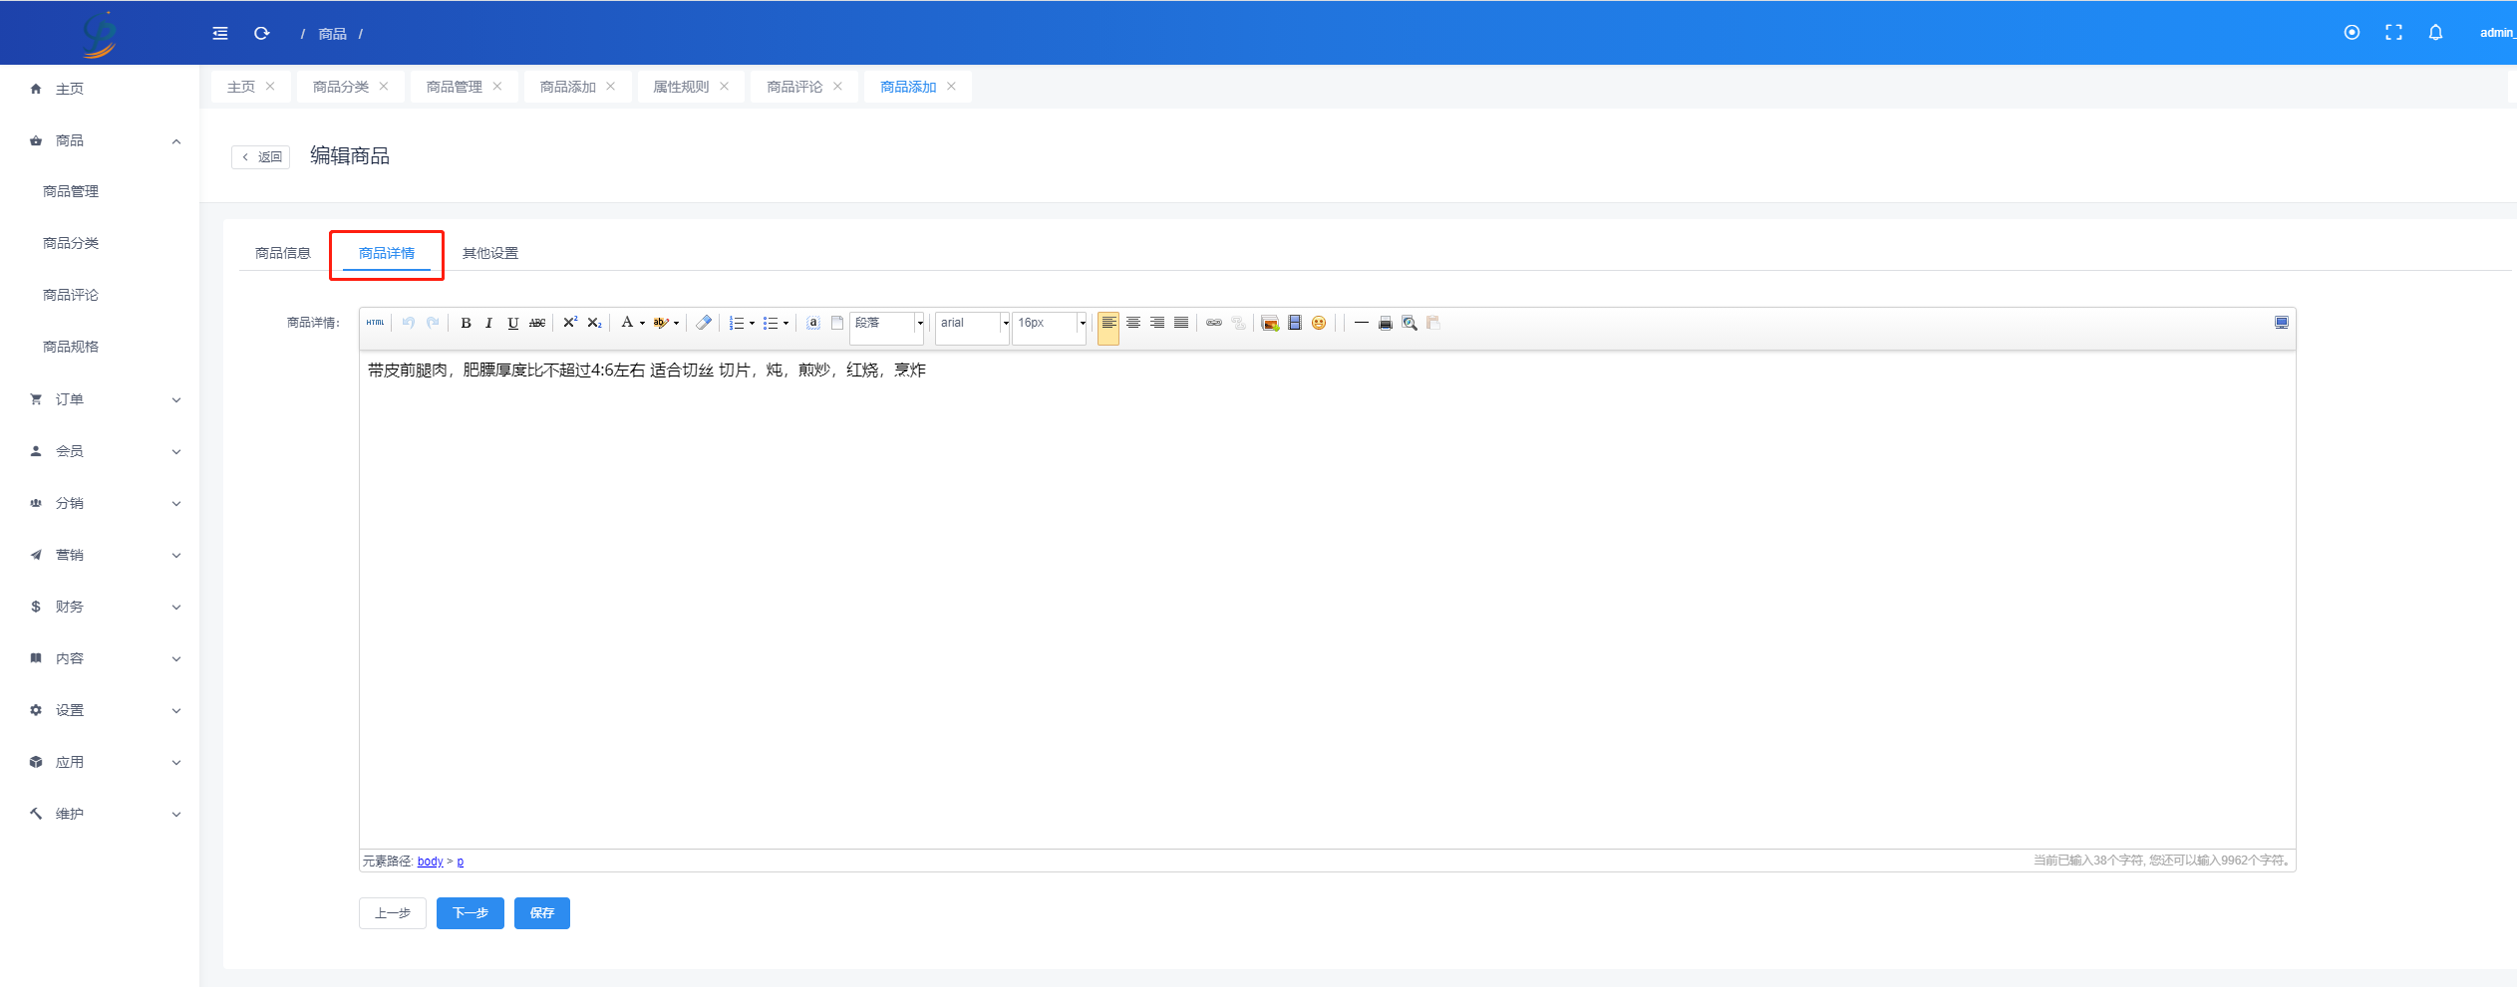Click the unlink icon
This screenshot has height=987, width=2517.
click(1238, 323)
